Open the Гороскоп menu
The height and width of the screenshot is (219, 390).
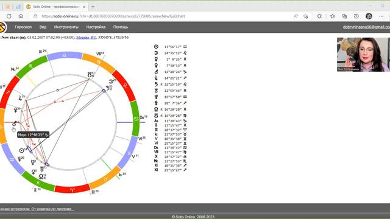[x=23, y=27]
